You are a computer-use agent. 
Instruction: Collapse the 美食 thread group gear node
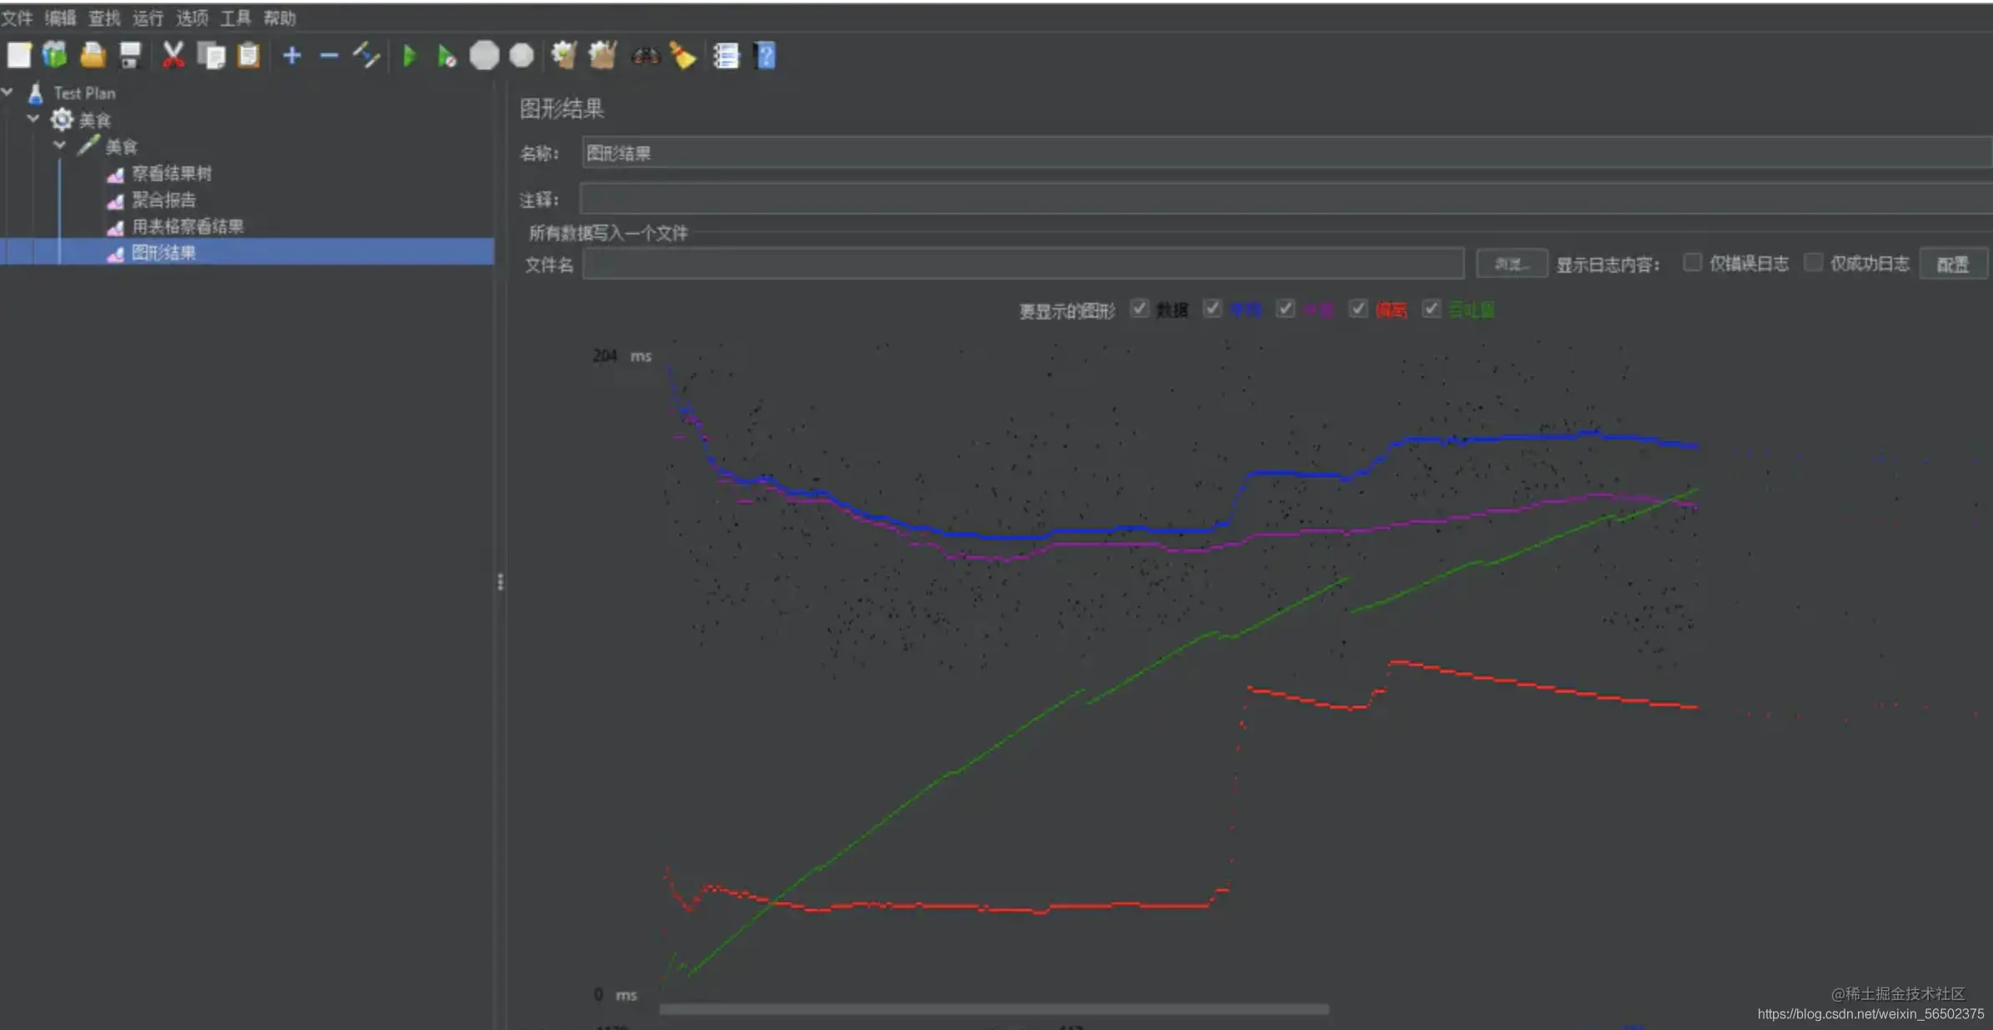click(x=33, y=118)
